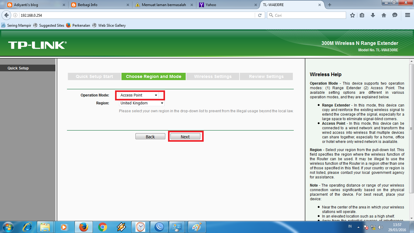Click the Wireless Settings step

(x=213, y=76)
